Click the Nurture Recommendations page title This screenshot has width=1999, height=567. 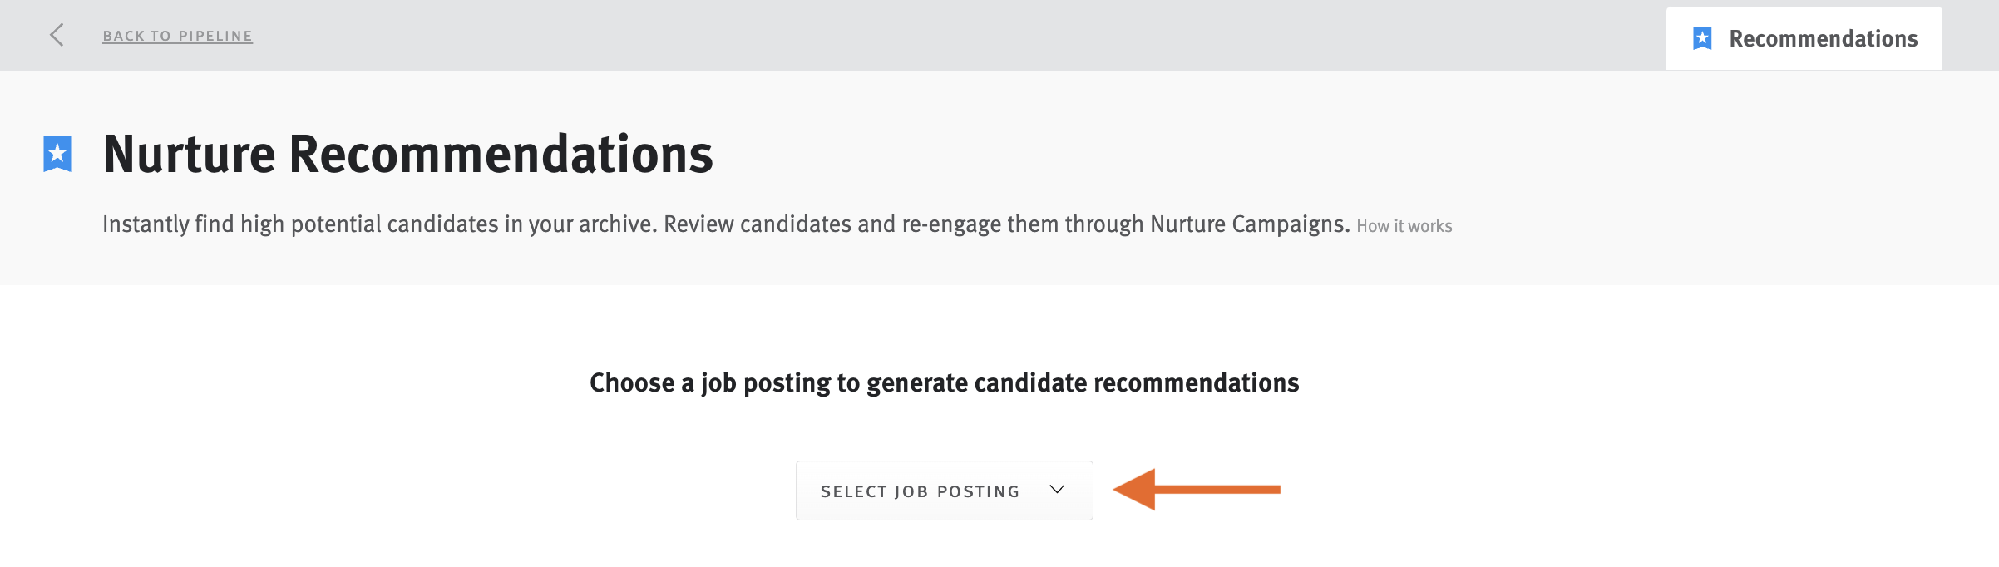408,154
